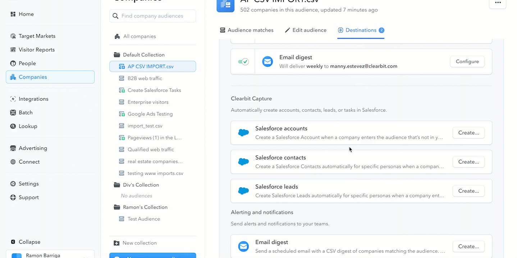This screenshot has width=517, height=258.
Task: Create a Salesforce accounts destination
Action: tap(468, 133)
